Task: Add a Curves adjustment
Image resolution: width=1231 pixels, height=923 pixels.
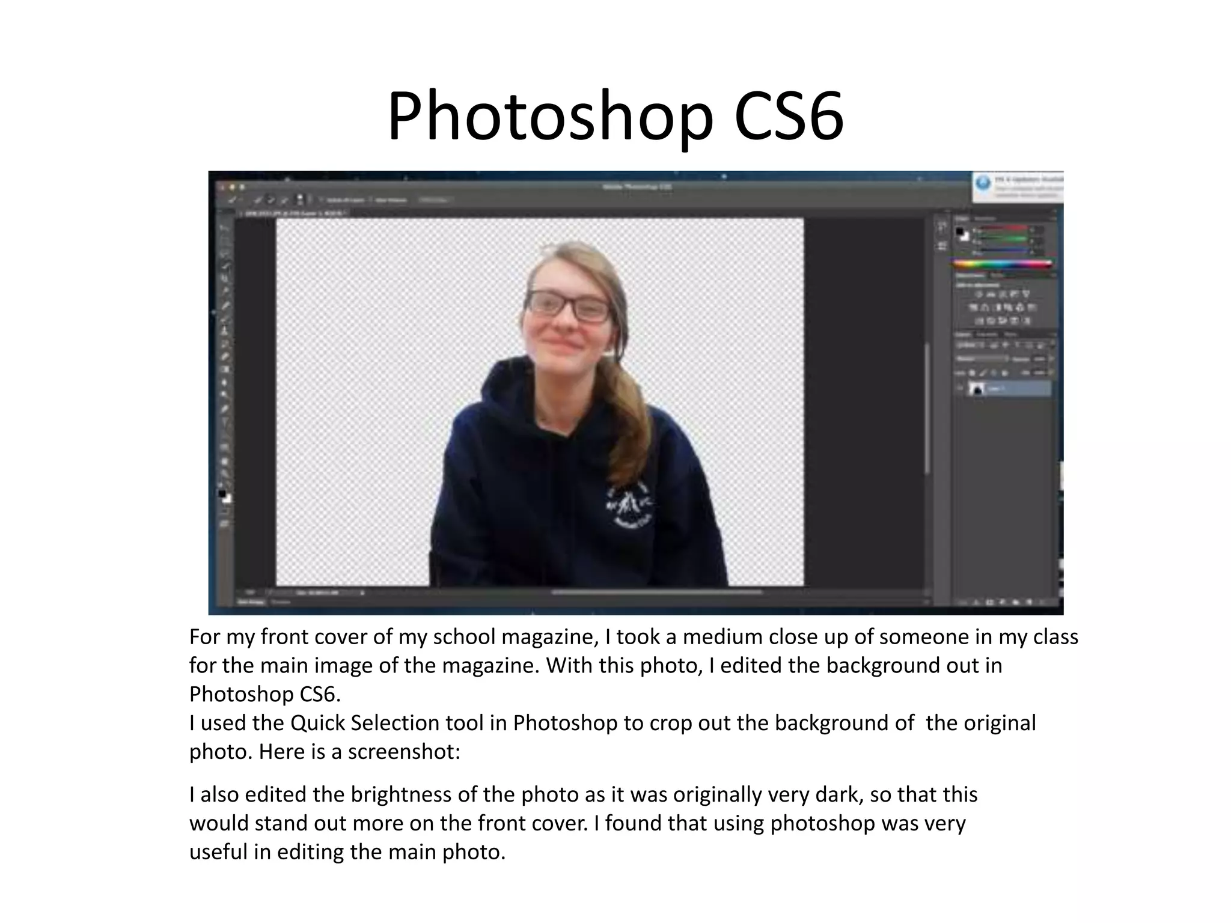Action: point(1003,294)
